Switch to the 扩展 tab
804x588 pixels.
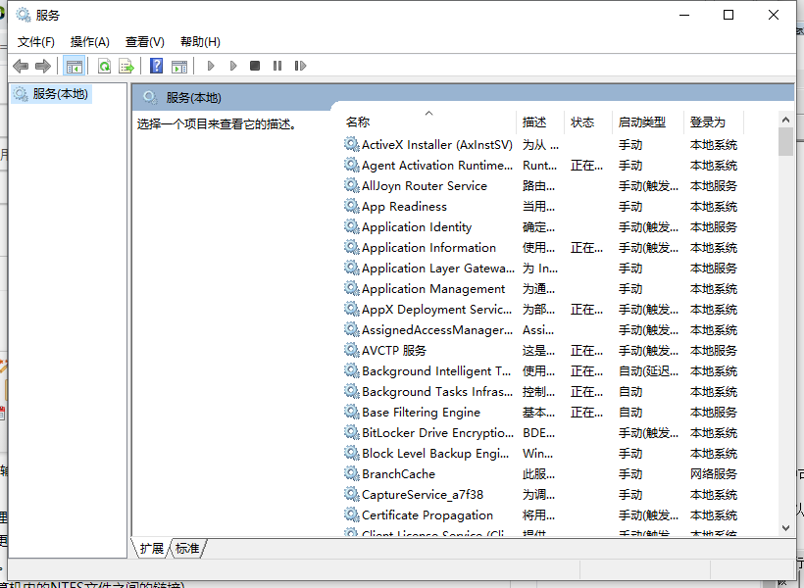(153, 549)
